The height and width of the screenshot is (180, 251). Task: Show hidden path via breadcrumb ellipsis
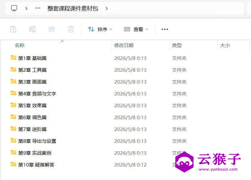click(x=38, y=8)
